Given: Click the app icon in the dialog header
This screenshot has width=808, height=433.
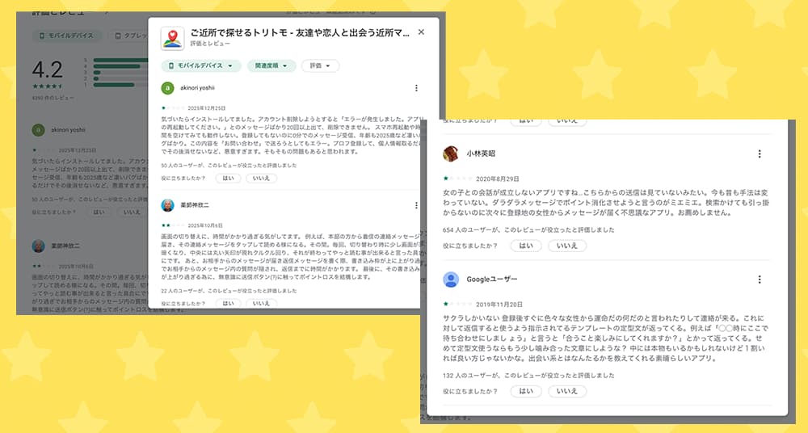Looking at the screenshot, I should coord(172,38).
